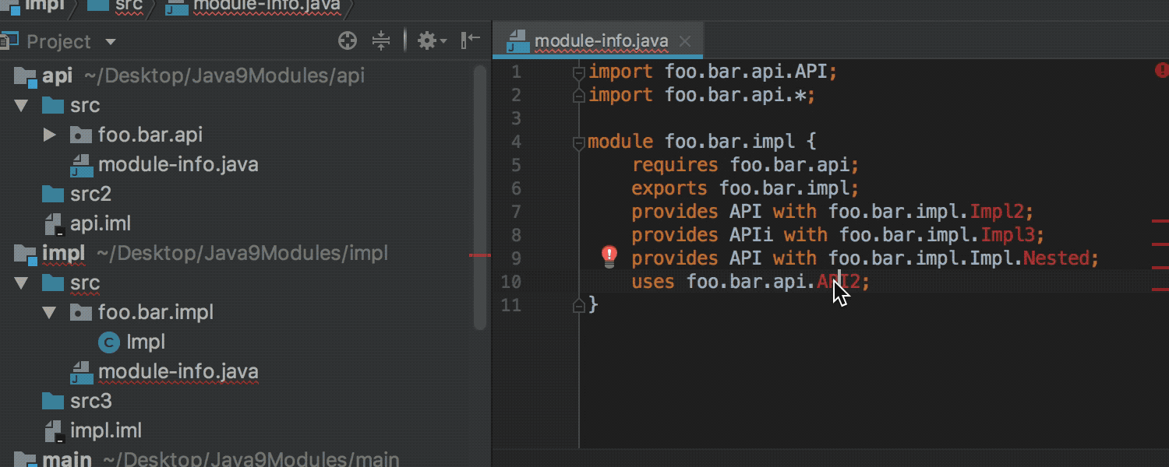This screenshot has height=467, width=1169.
Task: Open the Project view dropdown
Action: 111,42
